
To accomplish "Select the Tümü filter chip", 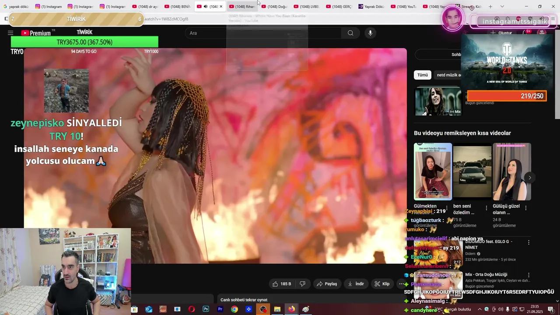I will point(423,75).
